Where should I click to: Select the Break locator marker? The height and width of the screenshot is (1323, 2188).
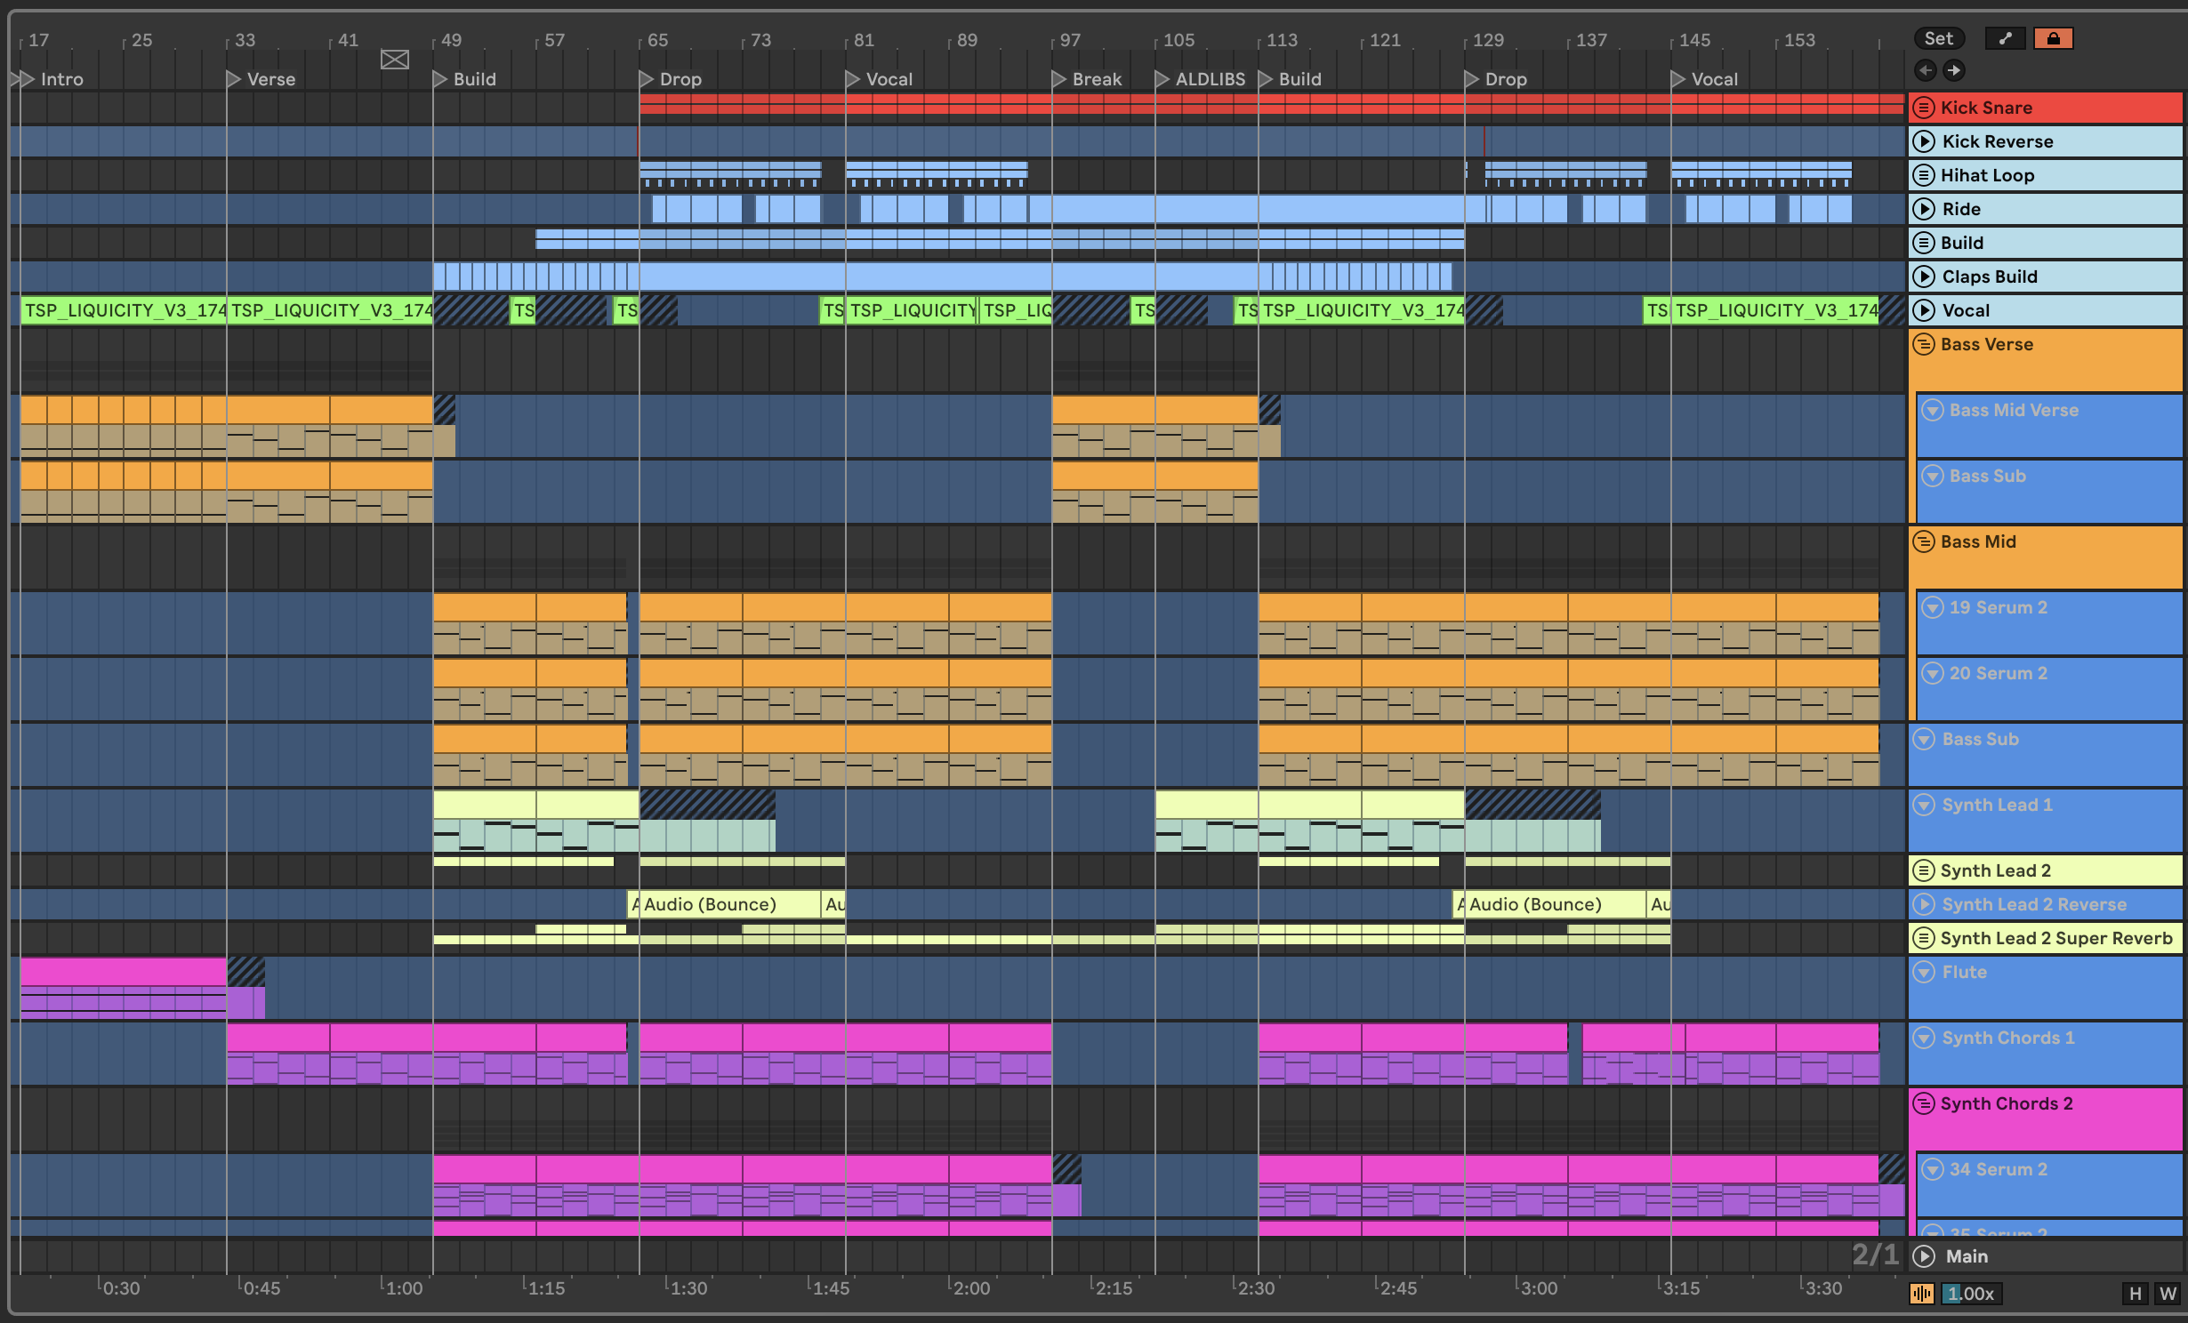1059,79
